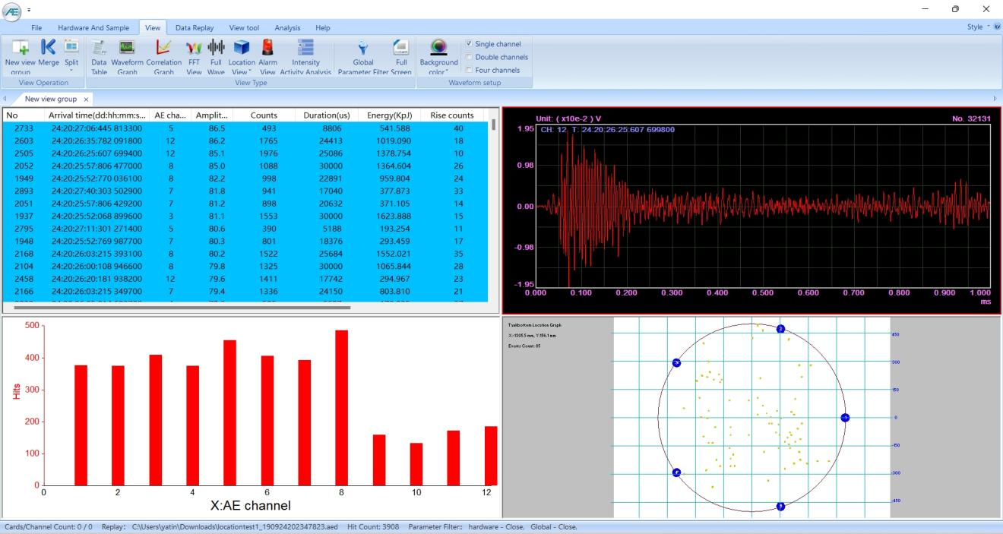Click the Hit Count: 3908 status entry
The width and height of the screenshot is (1003, 534).
374,526
